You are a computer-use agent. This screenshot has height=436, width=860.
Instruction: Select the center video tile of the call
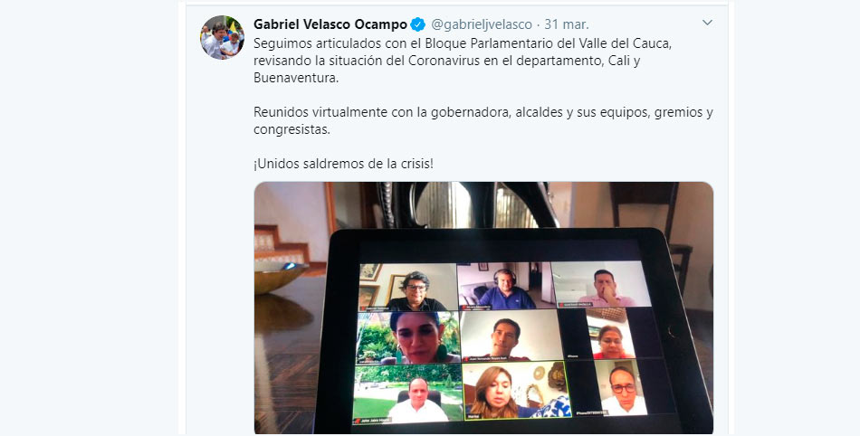point(511,336)
